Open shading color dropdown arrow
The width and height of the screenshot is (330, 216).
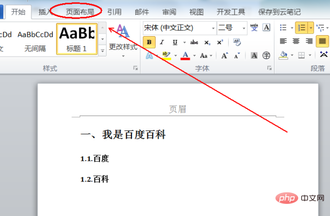tap(292, 55)
